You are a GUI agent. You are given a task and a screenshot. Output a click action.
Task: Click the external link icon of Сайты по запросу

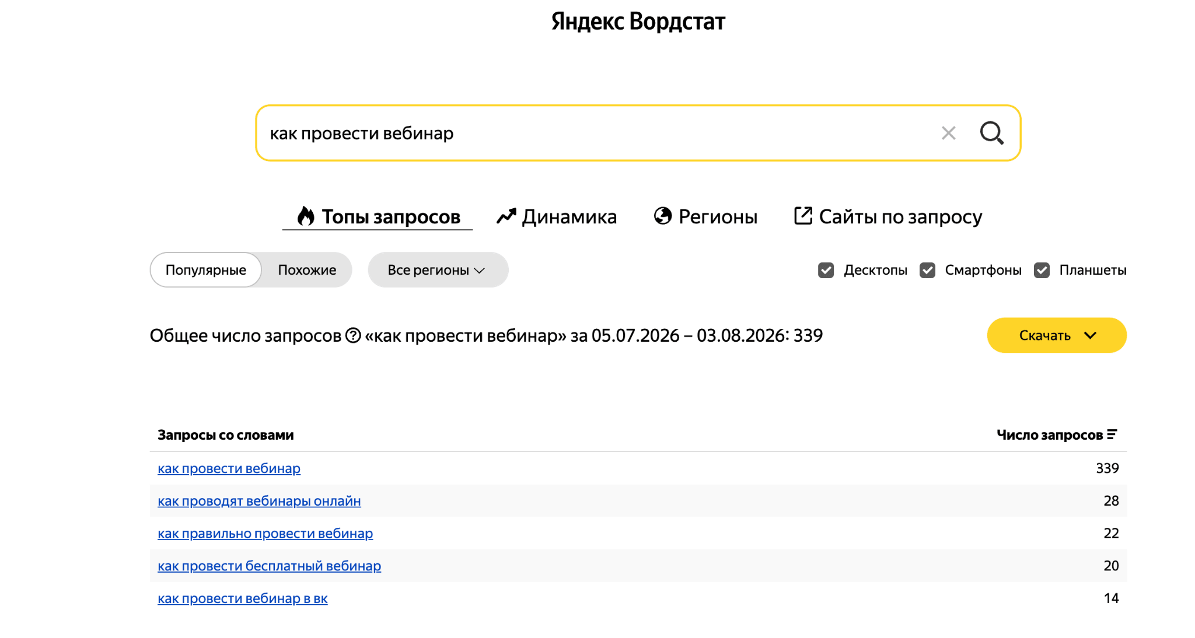803,216
